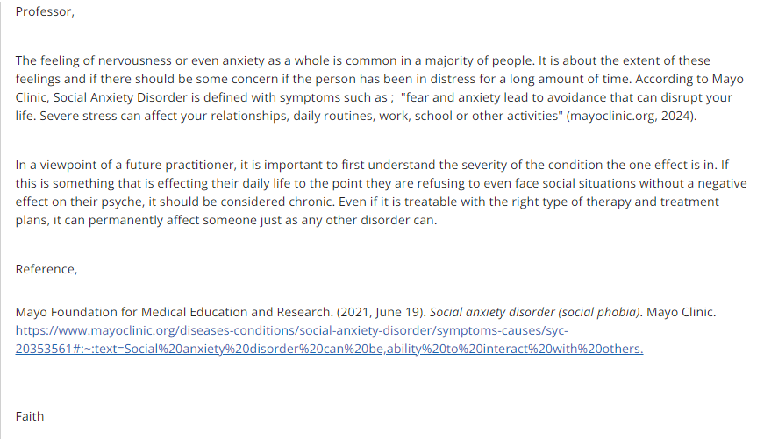Click the 'Professor,' greeting text
The height and width of the screenshot is (439, 764).
pyautogui.click(x=45, y=11)
